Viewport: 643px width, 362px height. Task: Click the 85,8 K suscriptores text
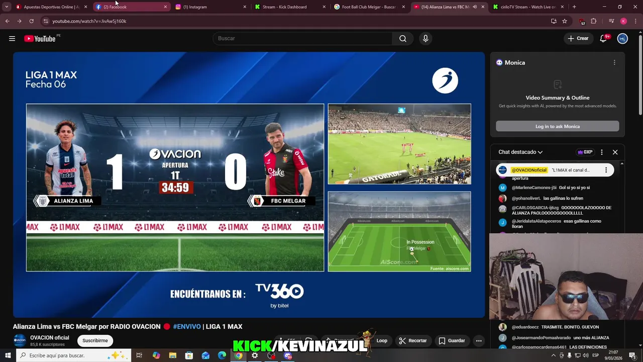tap(47, 344)
